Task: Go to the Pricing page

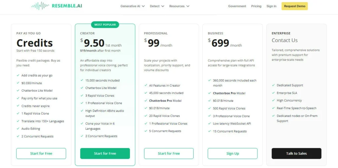Action: [256, 6]
